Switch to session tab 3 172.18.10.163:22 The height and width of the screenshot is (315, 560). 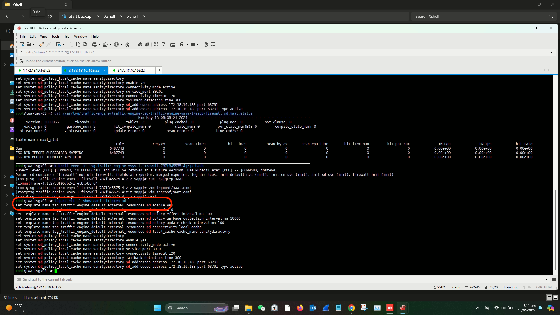coord(131,70)
